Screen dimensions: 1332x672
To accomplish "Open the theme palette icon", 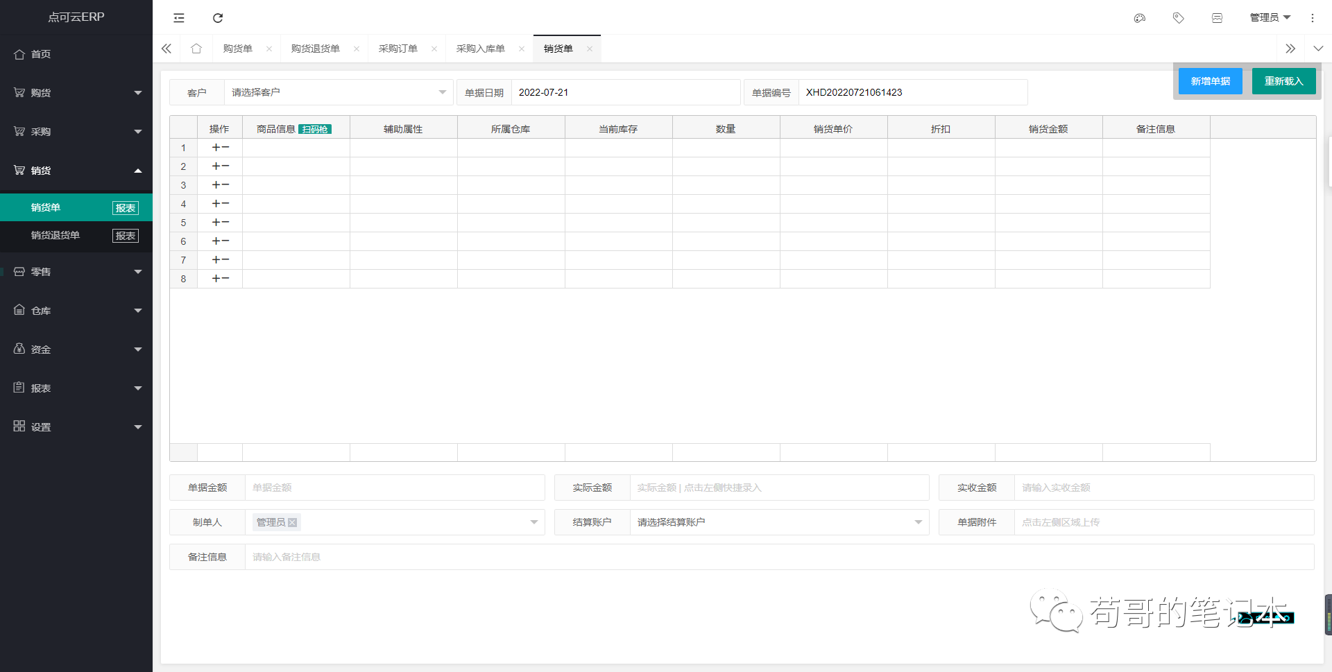I will [1139, 18].
